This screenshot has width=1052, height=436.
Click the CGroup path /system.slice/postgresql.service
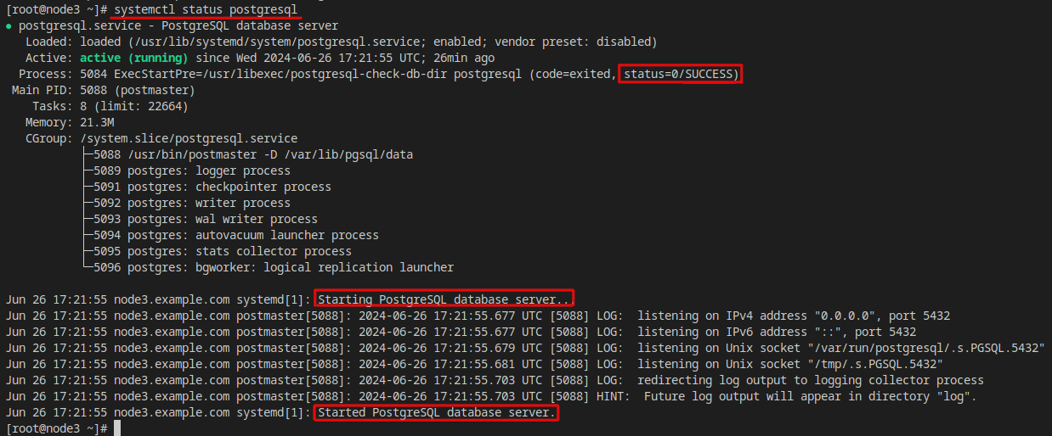tap(189, 138)
